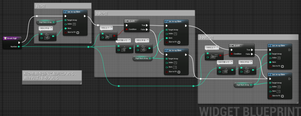Select the 10の位 comment box title

(102, 14)
